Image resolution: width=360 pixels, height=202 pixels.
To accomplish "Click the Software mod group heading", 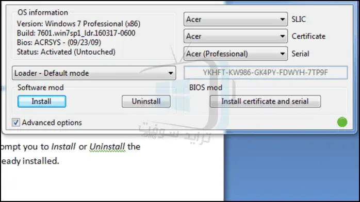I will click(41, 88).
